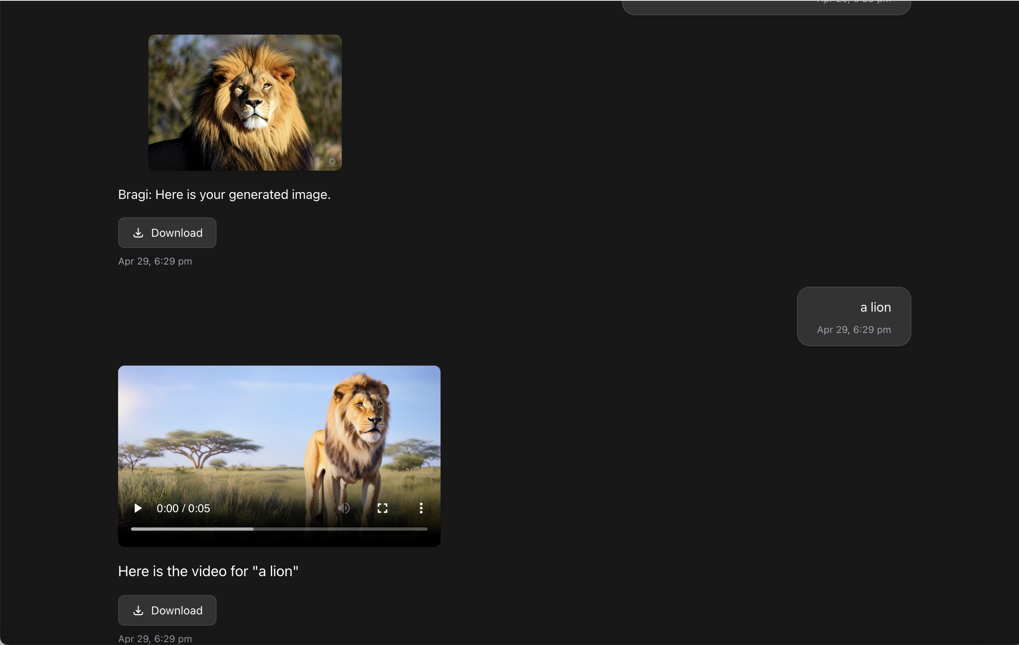Click the timestamp under the video Download button
The width and height of the screenshot is (1019, 645).
[155, 639]
